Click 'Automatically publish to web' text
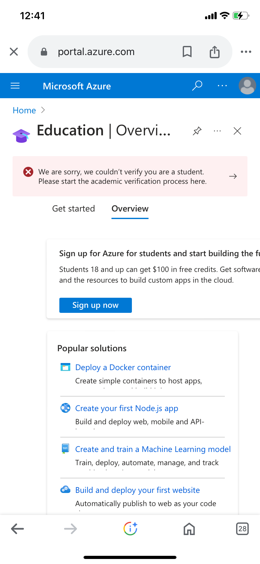Image resolution: width=260 pixels, height=564 pixels. click(146, 504)
